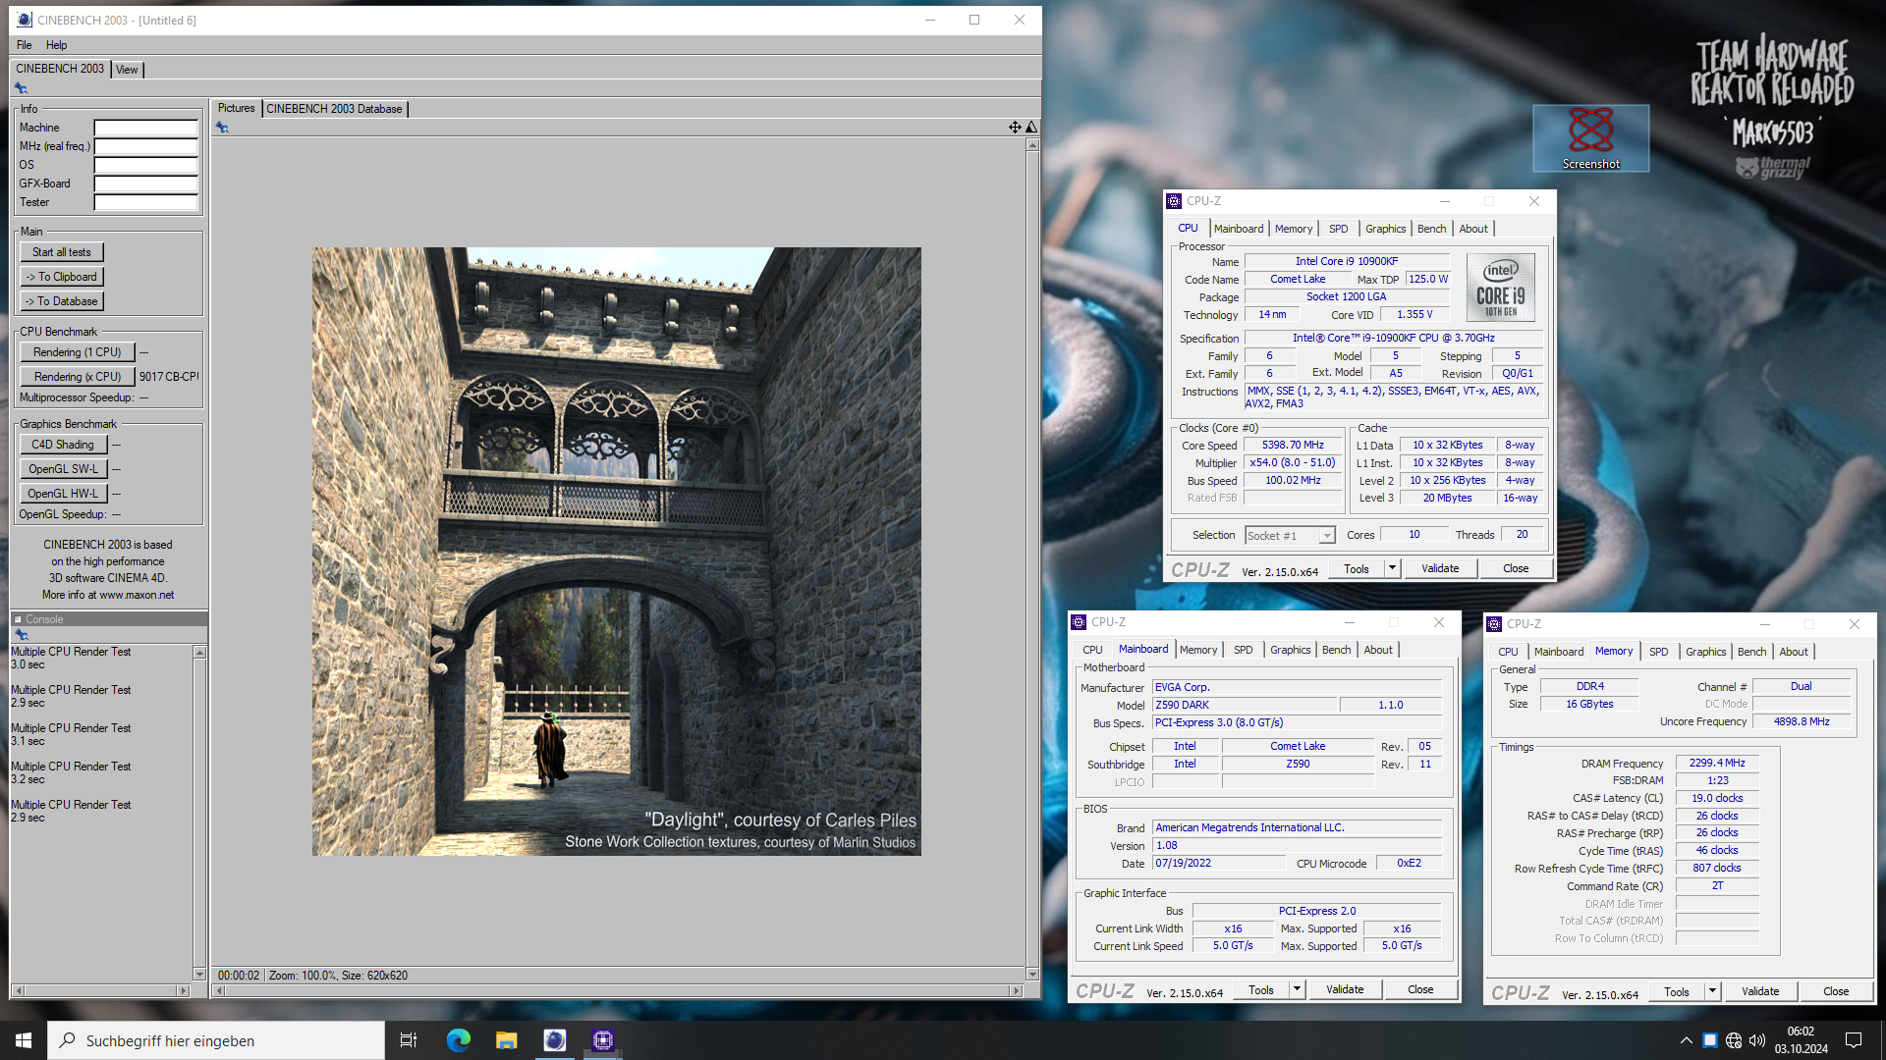Image resolution: width=1886 pixels, height=1060 pixels.
Task: Click picture viewer scrollbar up arrow
Action: click(1032, 145)
